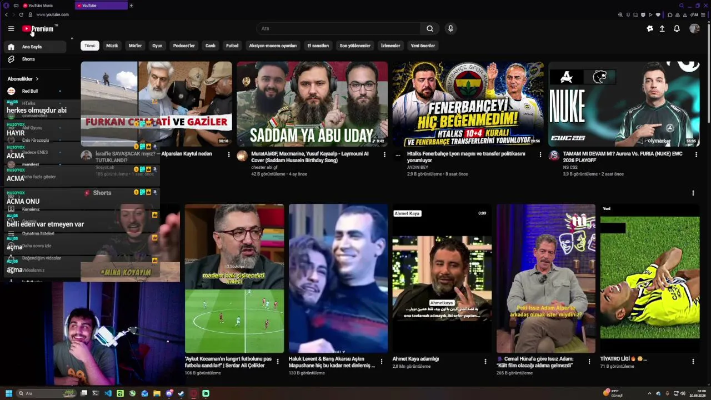Viewport: 711px width, 400px height.
Task: Open the Create upload arrow icon
Action: click(x=662, y=28)
